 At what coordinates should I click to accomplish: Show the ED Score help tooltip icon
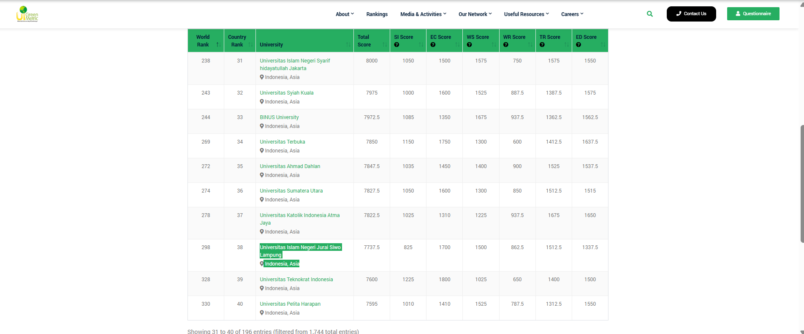579,45
